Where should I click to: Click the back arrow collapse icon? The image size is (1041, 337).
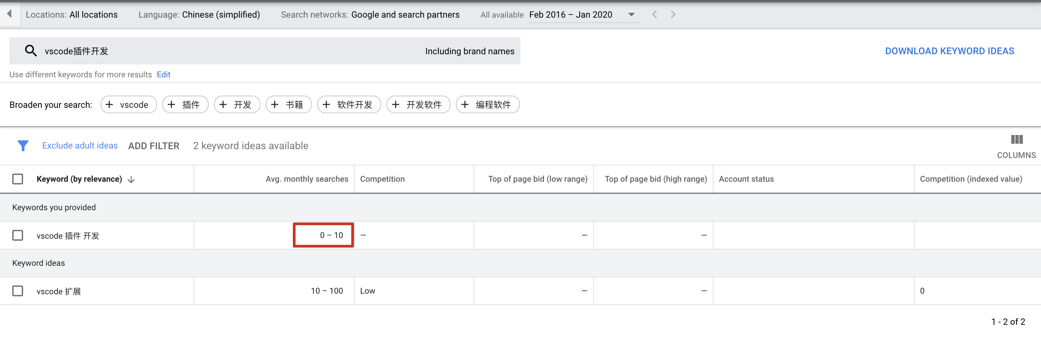[x=9, y=14]
